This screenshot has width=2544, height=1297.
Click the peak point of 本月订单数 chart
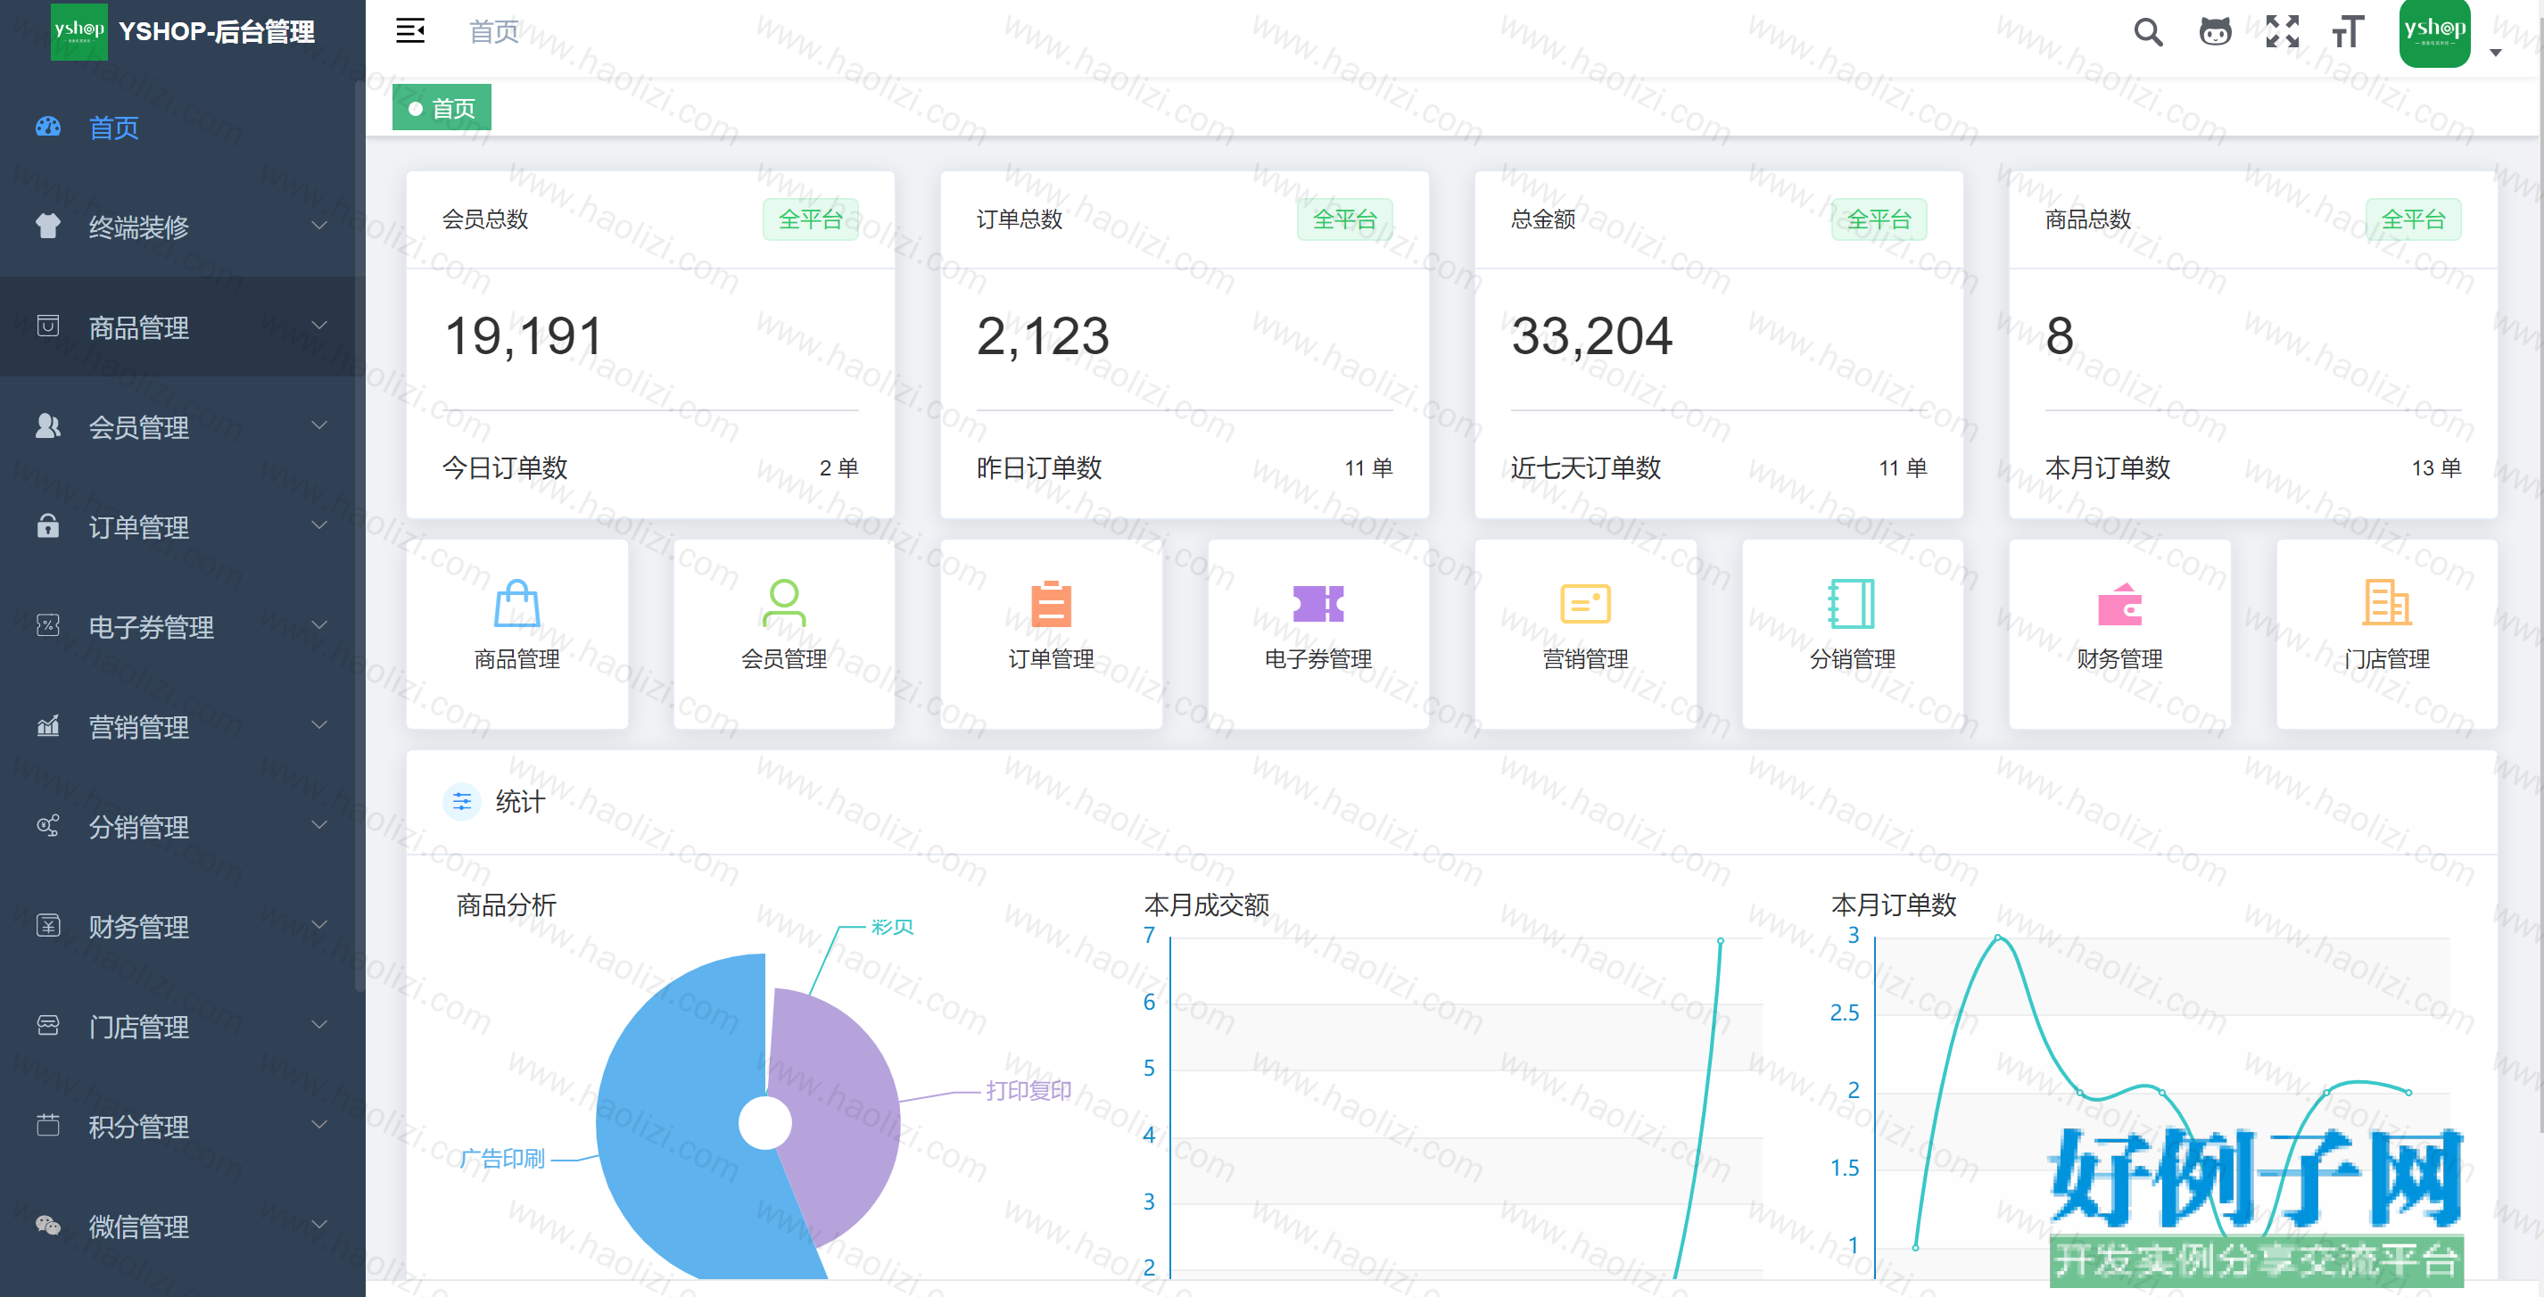pos(1998,937)
